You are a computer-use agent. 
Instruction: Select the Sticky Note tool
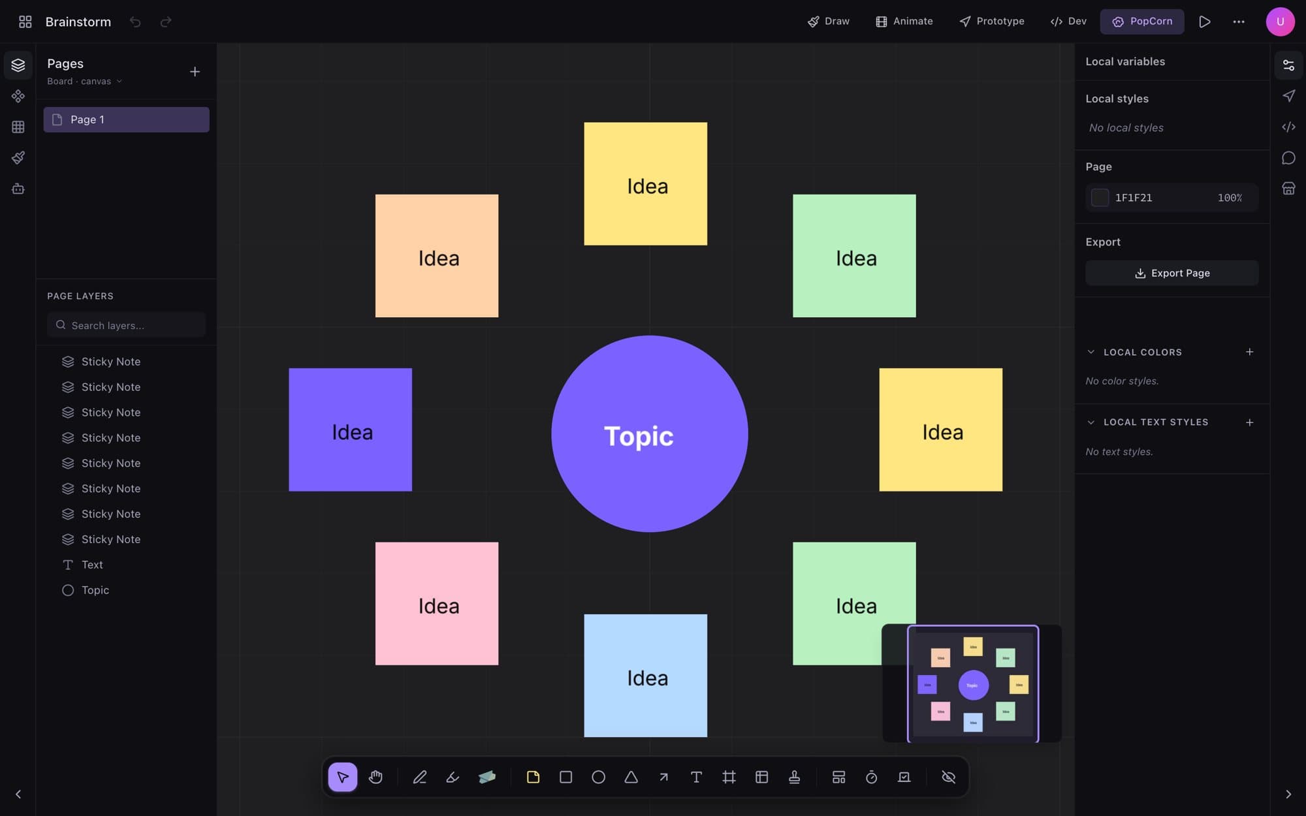coord(534,777)
